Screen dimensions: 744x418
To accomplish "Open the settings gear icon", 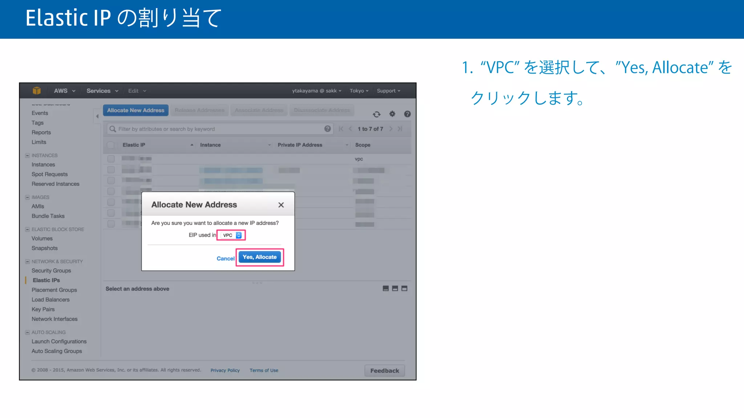I will coord(392,114).
